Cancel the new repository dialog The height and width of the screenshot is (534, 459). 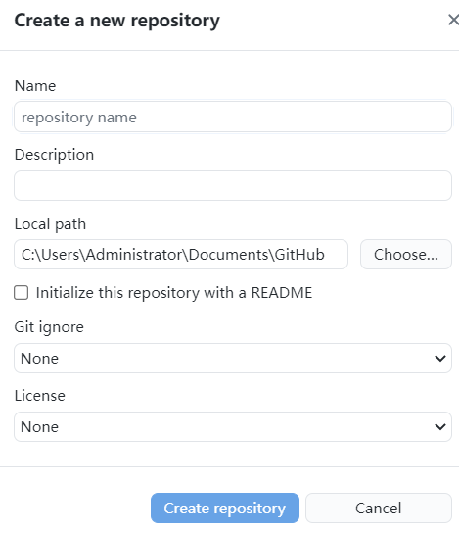point(379,509)
